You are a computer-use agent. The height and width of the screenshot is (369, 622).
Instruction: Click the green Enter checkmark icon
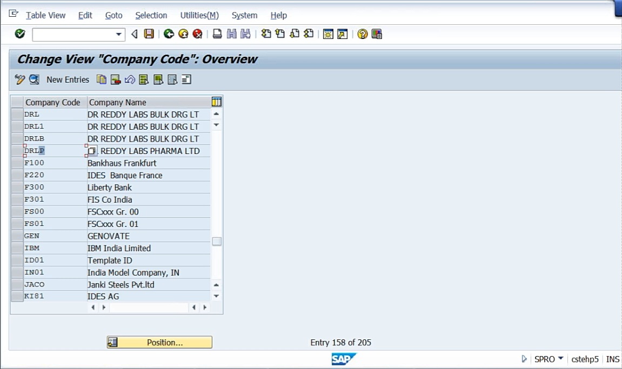[20, 34]
